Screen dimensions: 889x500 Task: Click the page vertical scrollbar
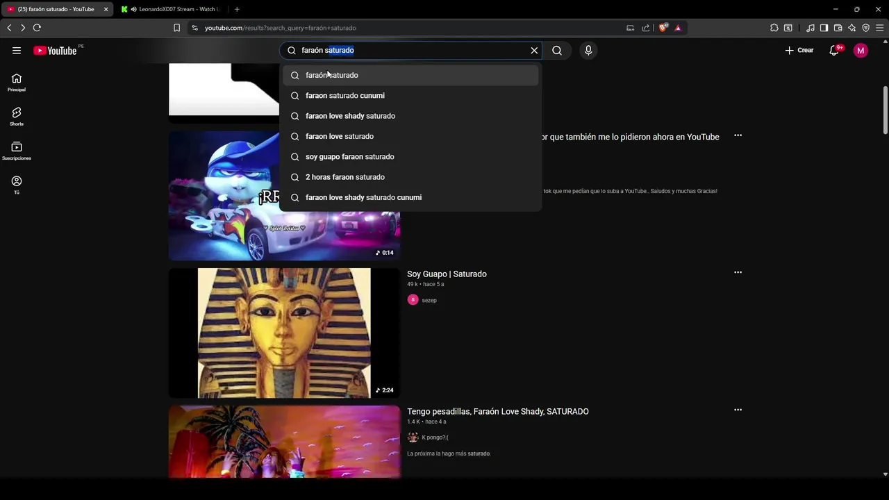click(885, 111)
